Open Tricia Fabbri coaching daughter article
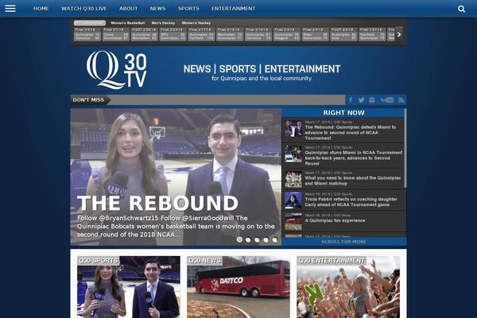 [x=351, y=202]
